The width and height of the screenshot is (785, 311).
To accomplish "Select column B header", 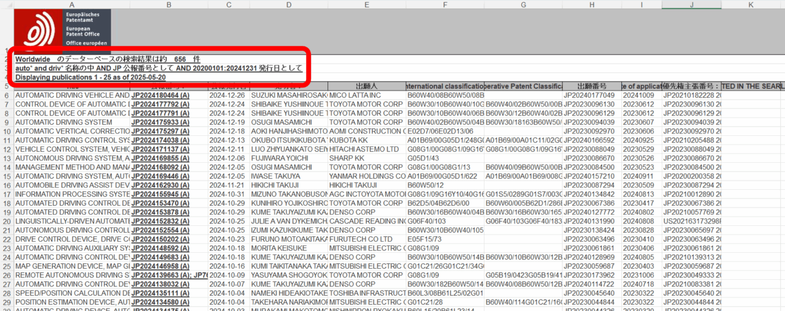I will point(169,4).
